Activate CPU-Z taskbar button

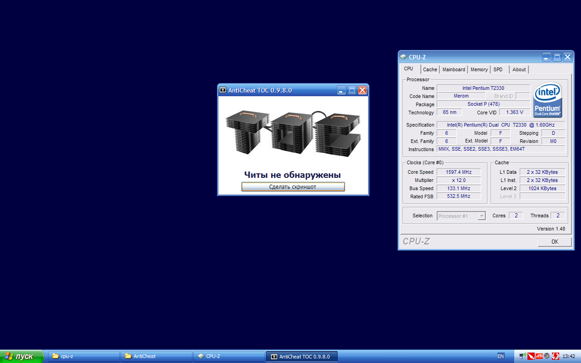point(229,356)
